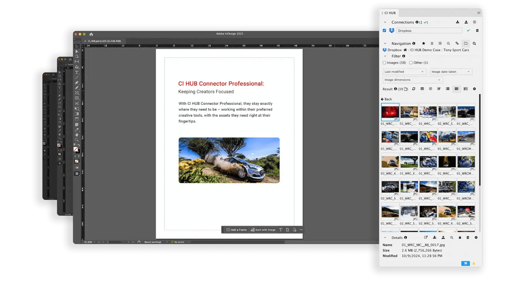Click the InDesign Home icon
Image resolution: width=505 pixels, height=284 pixels.
91,34
